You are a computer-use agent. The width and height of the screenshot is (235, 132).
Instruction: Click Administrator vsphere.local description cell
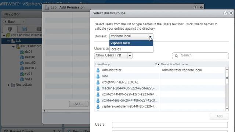pos(182,70)
